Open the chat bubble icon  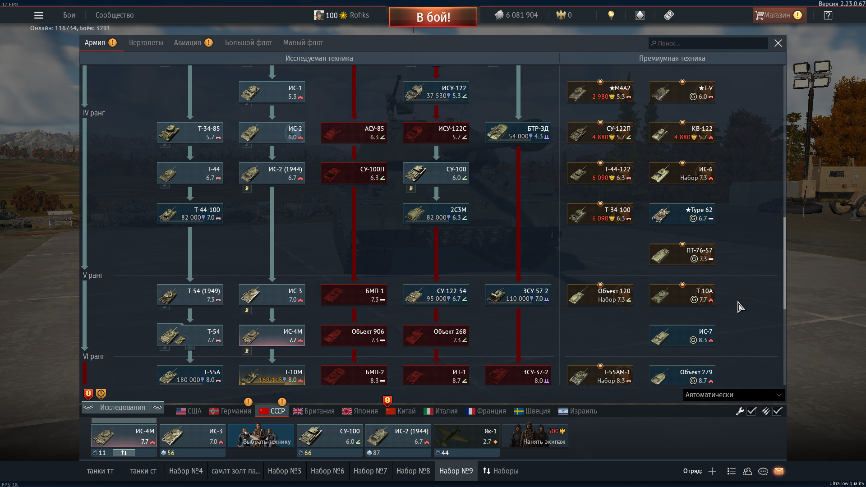point(763,471)
